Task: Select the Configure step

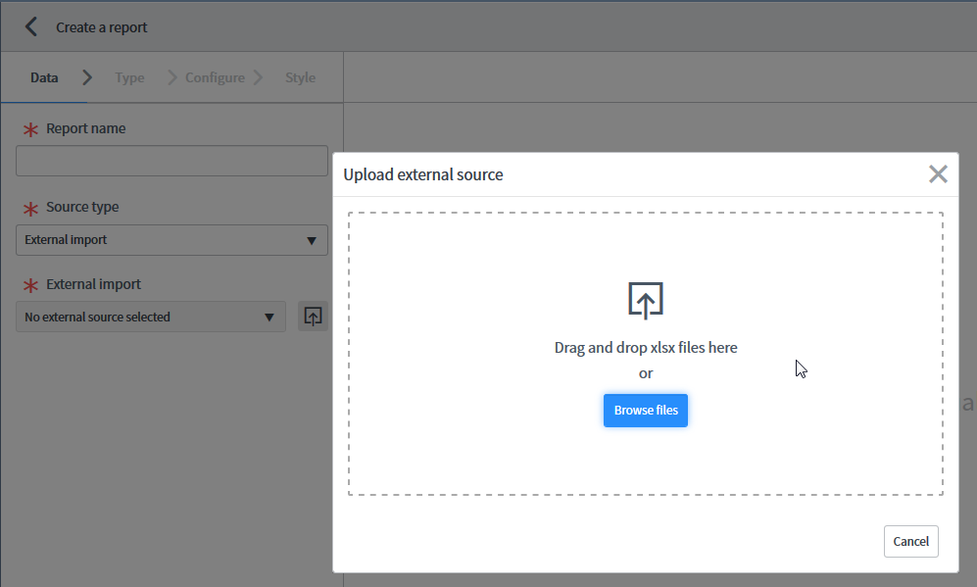Action: [x=215, y=76]
